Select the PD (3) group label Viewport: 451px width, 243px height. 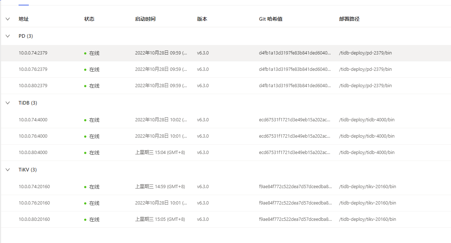click(x=26, y=36)
